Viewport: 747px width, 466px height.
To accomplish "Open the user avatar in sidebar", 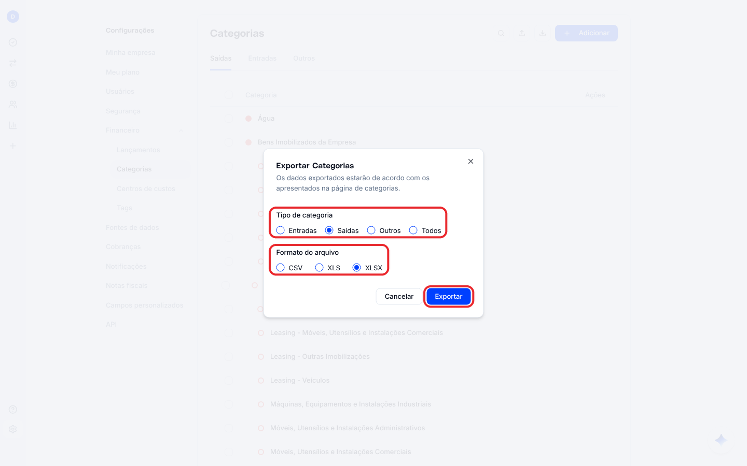I will pyautogui.click(x=13, y=17).
